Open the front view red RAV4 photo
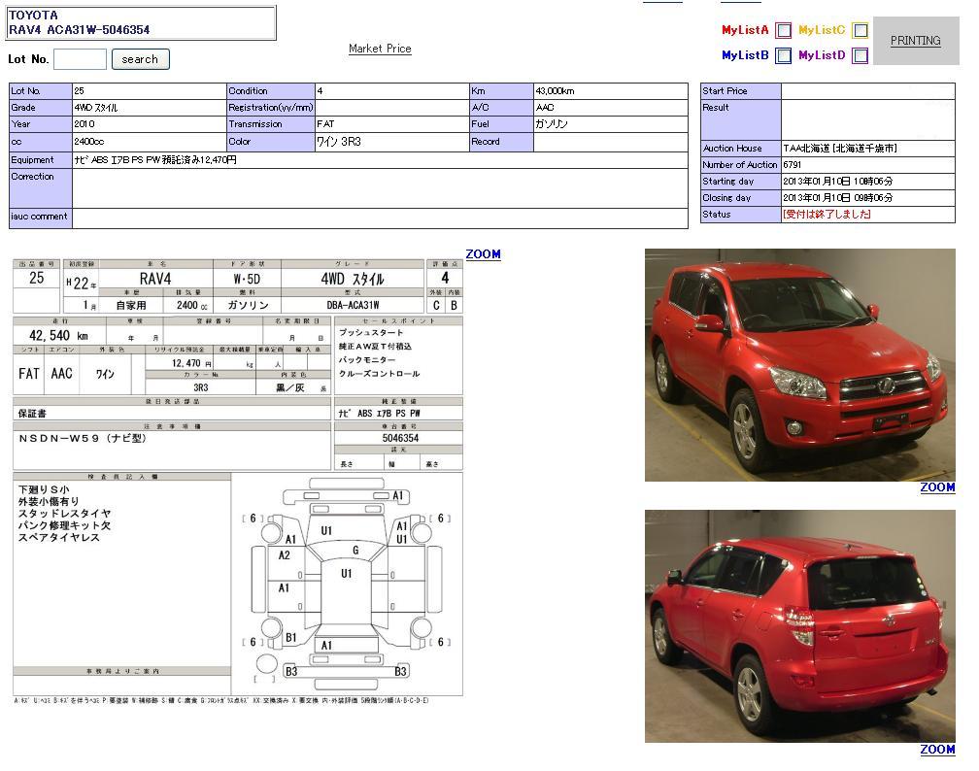 point(799,365)
